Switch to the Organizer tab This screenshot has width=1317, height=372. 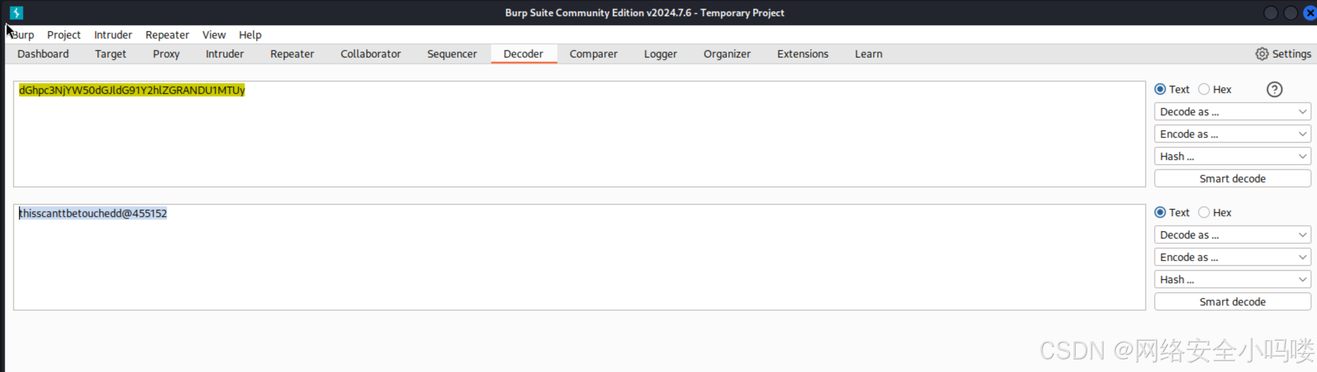[727, 54]
